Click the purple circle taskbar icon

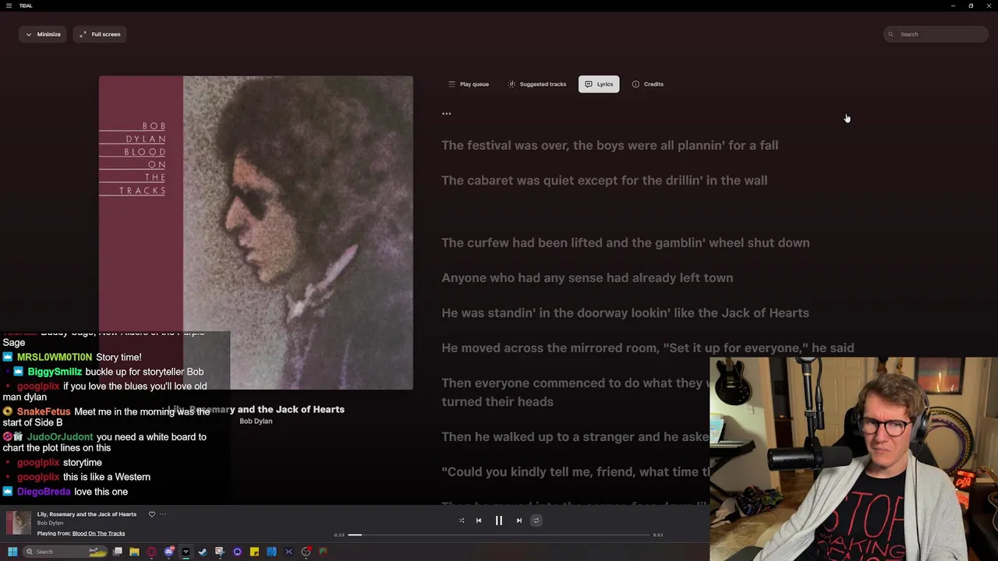[237, 552]
